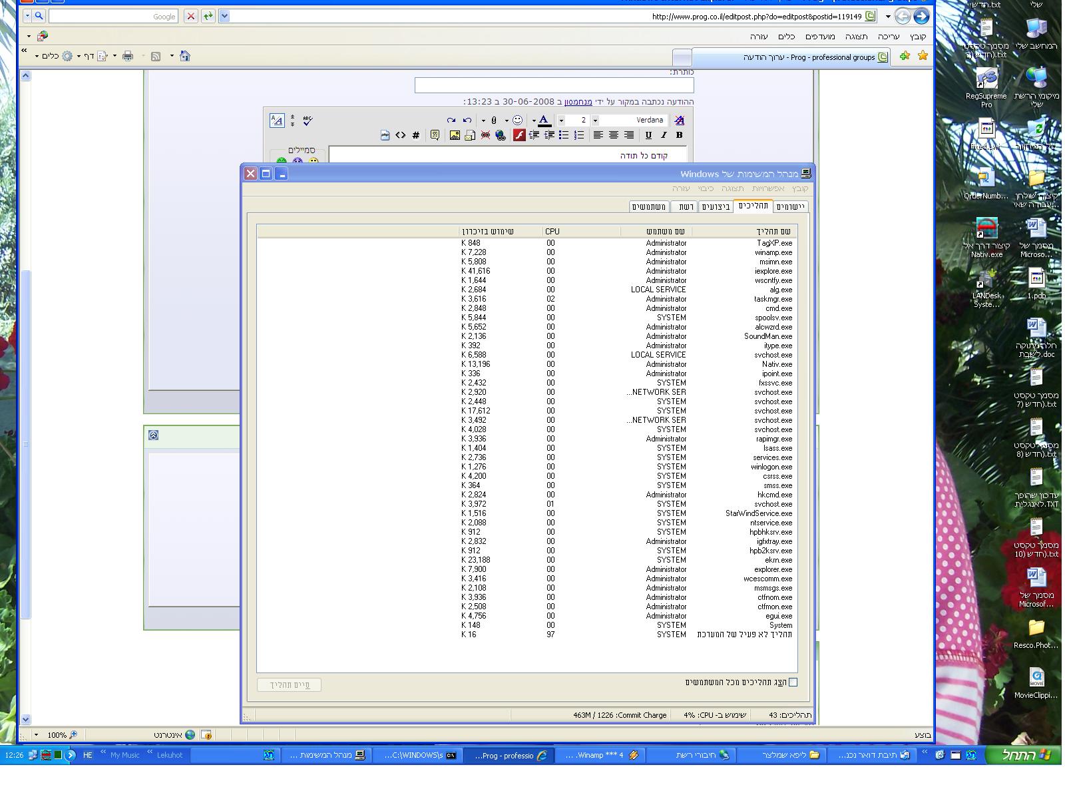Open smilies dropdown arrow in editor
This screenshot has width=1065, height=799.
[x=507, y=121]
